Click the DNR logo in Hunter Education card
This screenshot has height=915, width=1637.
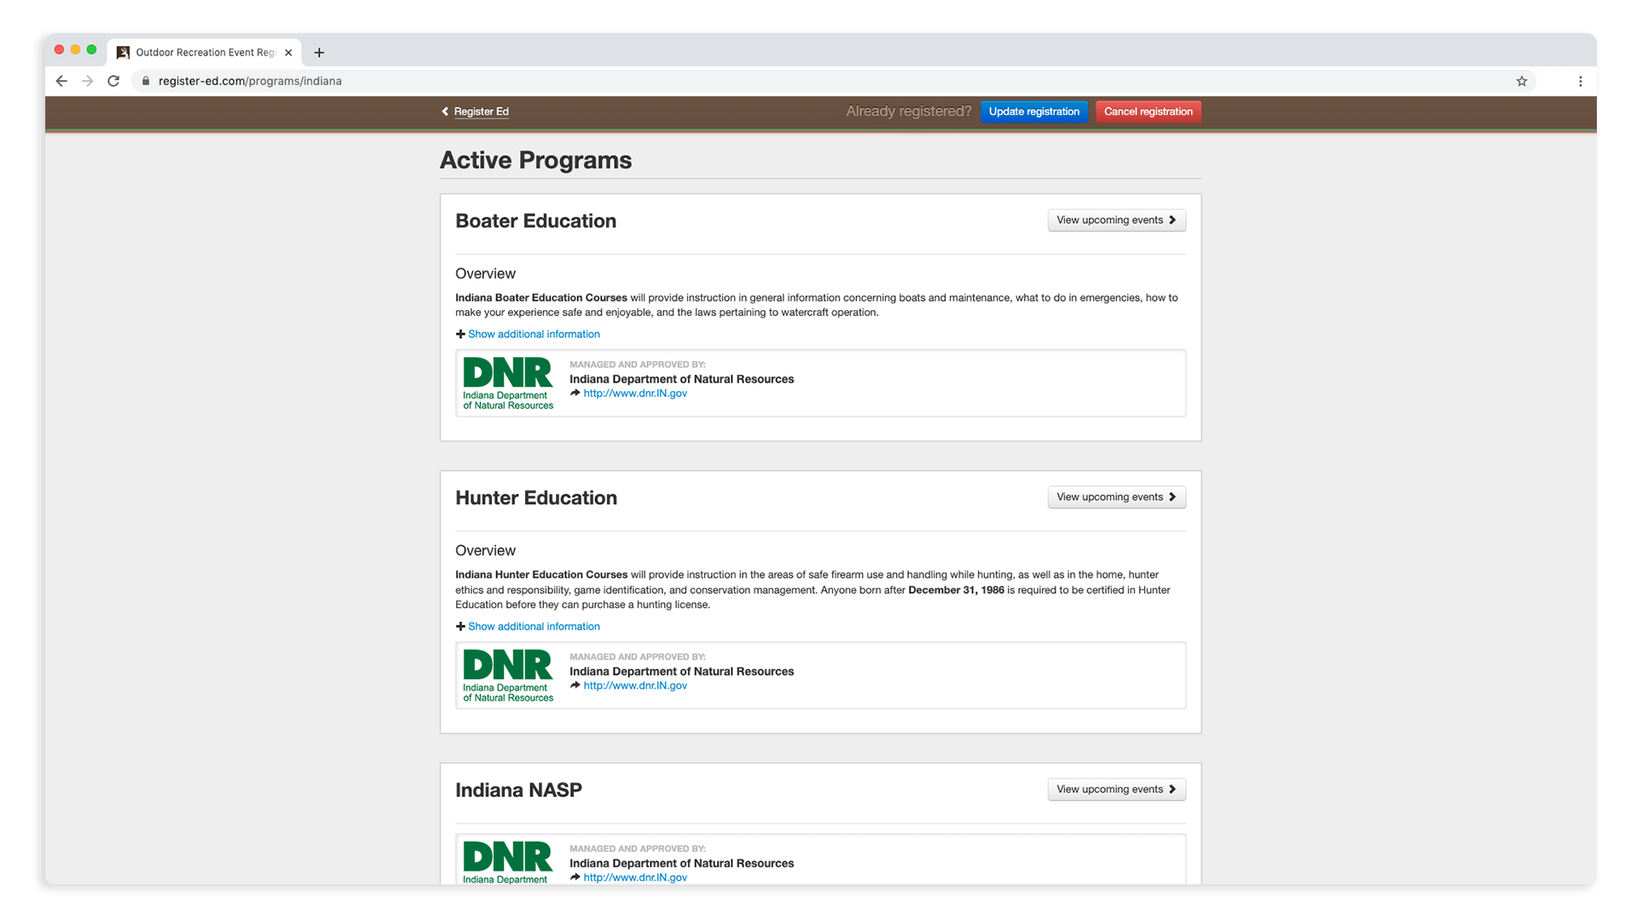coord(508,676)
